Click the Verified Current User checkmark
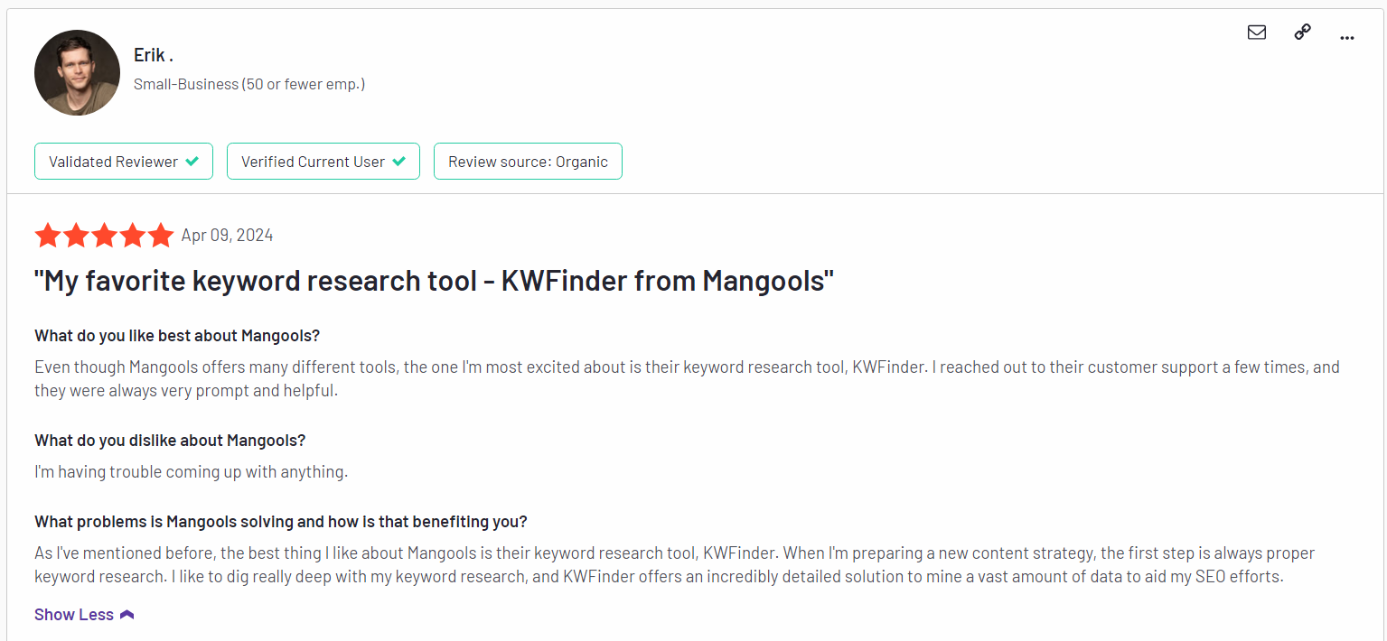The image size is (1387, 641). coord(398,162)
